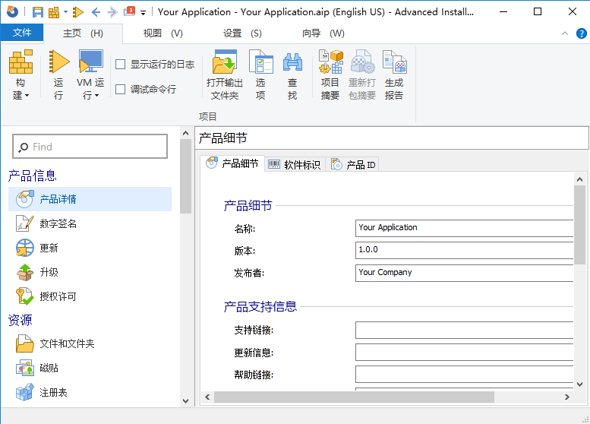Click the 生成报告 generate report icon
590x424 pixels.
click(394, 64)
